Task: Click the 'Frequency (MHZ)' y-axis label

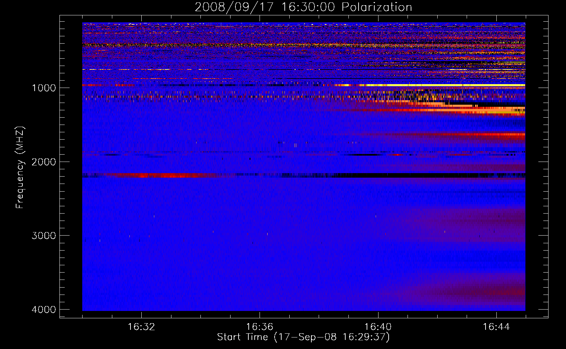Action: pos(20,168)
